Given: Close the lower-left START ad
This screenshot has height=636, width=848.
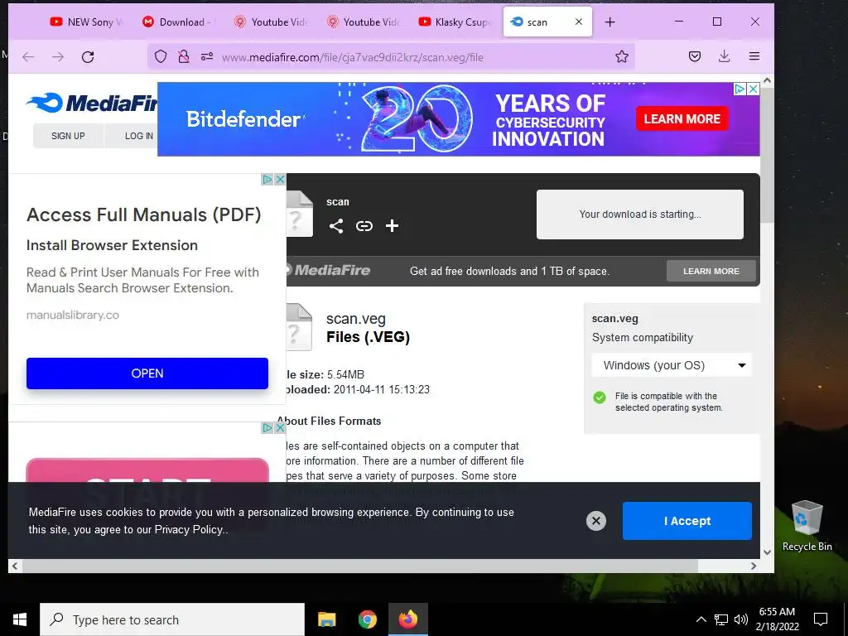Looking at the screenshot, I should pos(280,428).
